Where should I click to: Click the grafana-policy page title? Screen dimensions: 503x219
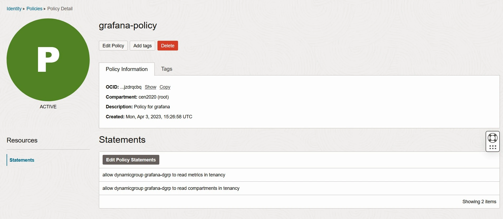click(128, 26)
